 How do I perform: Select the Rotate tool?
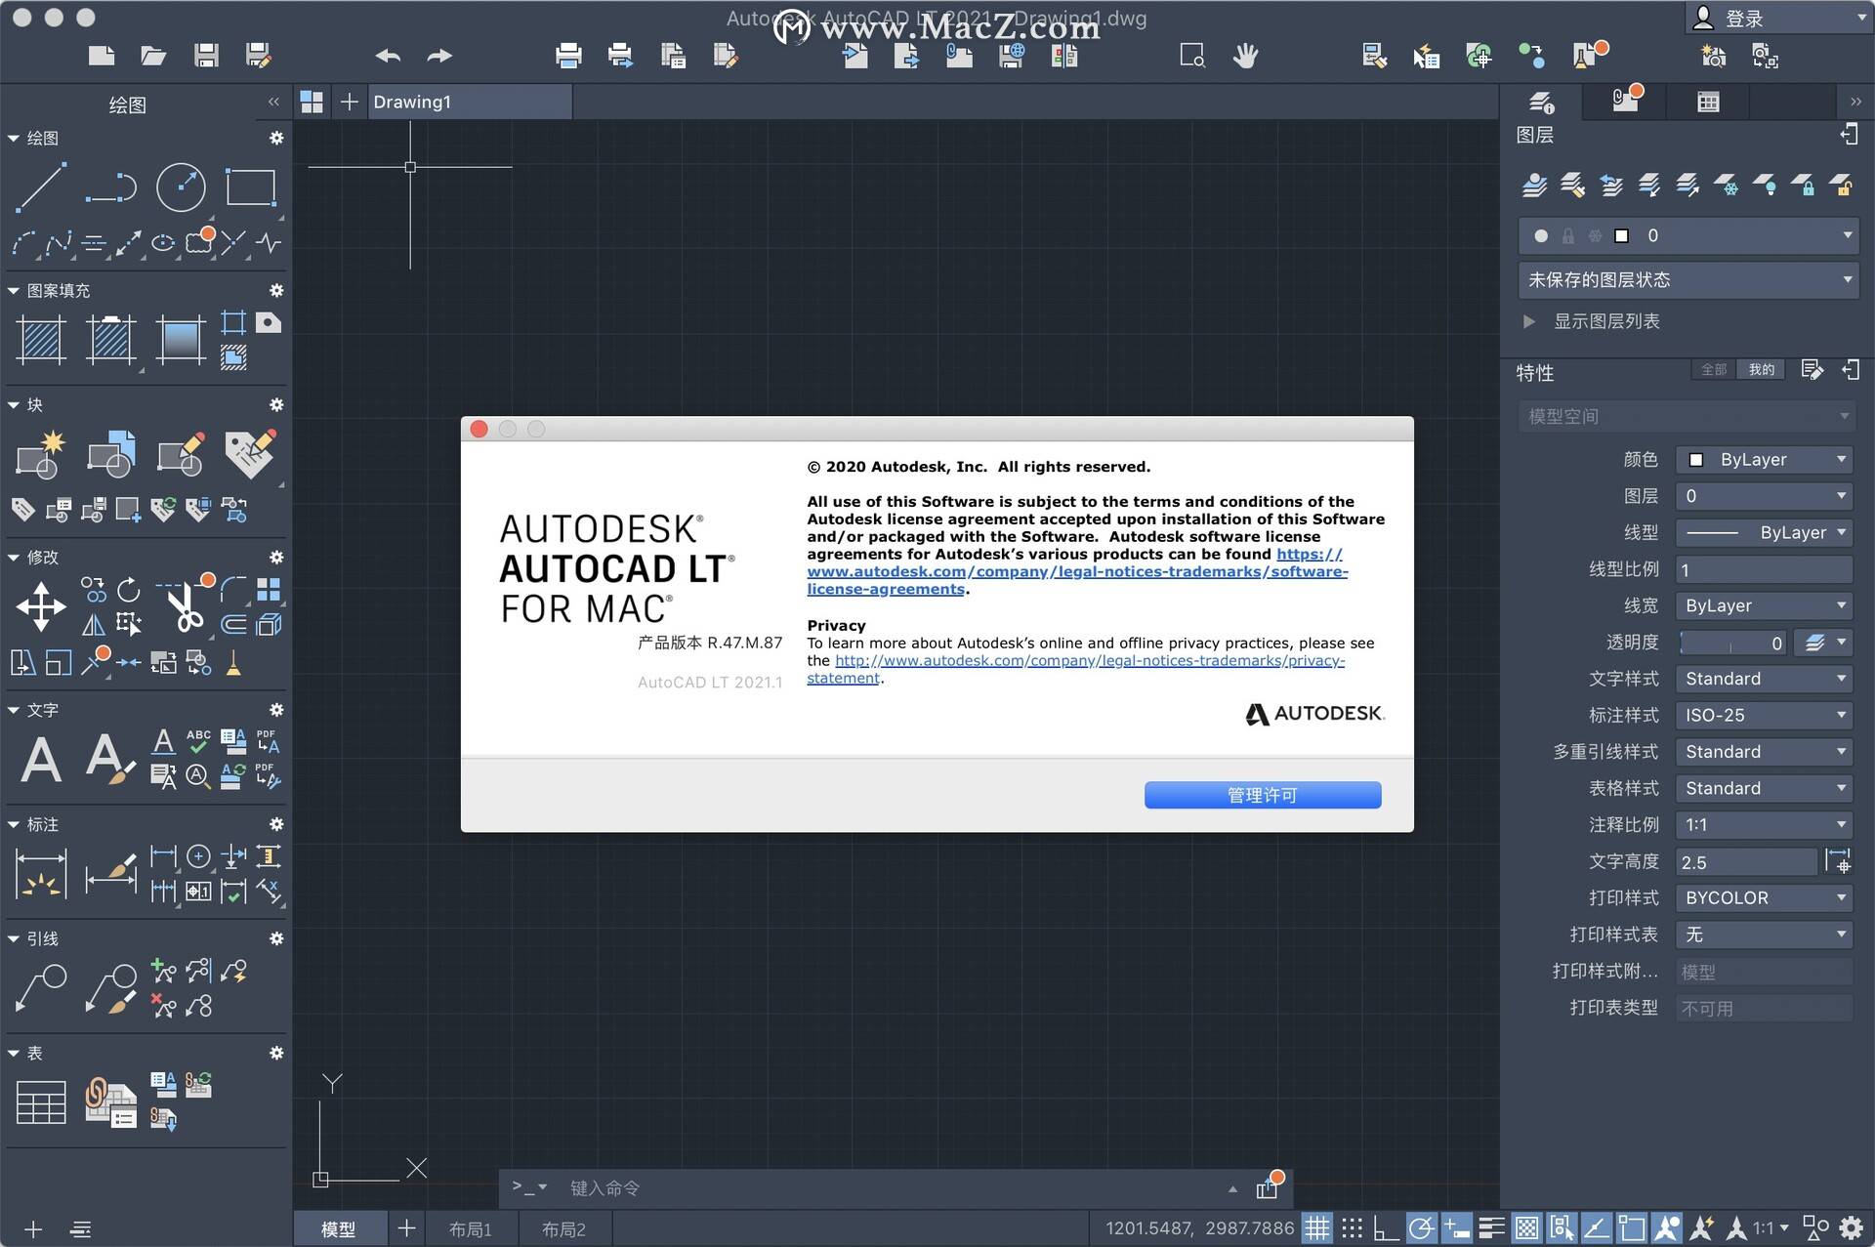pyautogui.click(x=129, y=590)
